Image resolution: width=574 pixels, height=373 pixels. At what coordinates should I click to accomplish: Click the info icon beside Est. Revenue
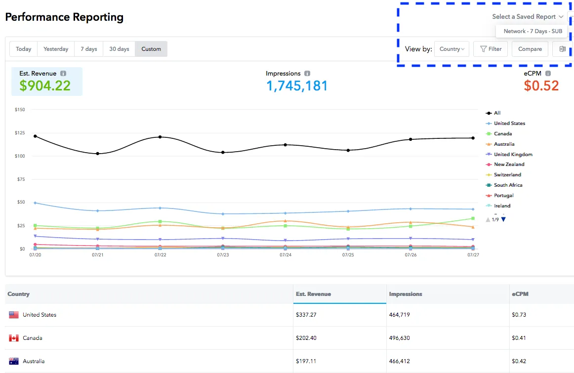click(x=62, y=73)
